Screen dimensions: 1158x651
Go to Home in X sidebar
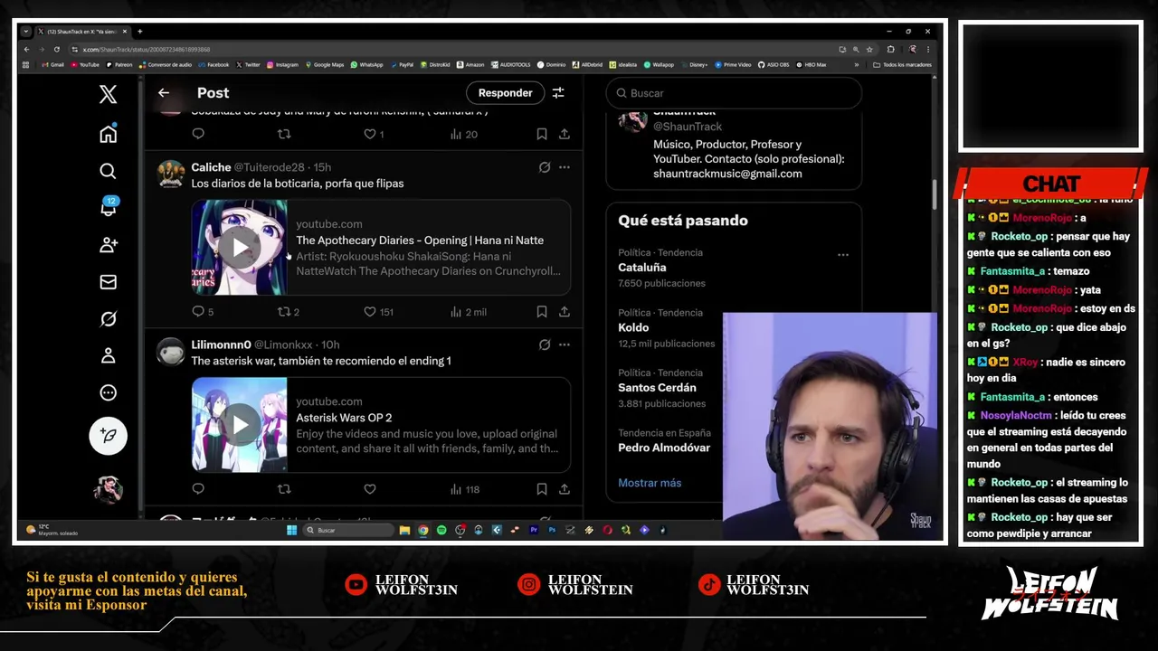click(108, 134)
